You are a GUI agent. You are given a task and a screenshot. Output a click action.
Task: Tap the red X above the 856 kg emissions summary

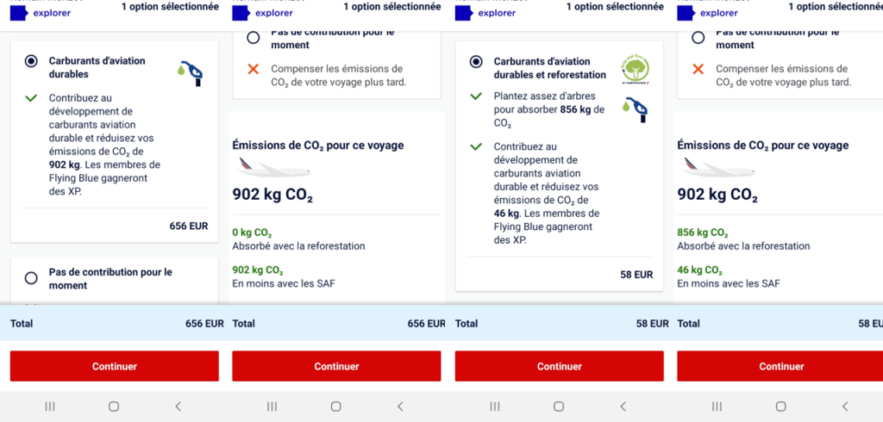tap(698, 69)
